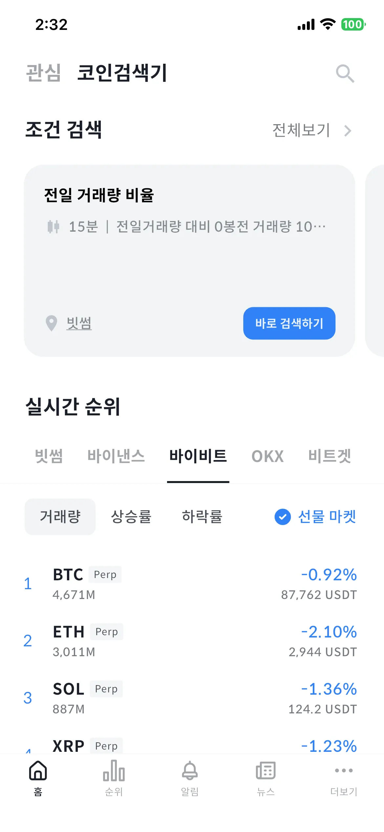Tap the candlestick chart icon beside 15분

(53, 227)
